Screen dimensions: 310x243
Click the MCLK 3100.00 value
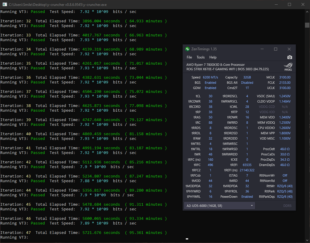click(285, 77)
